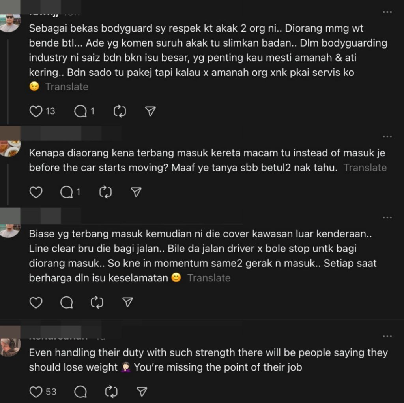404x403 pixels.
Task: Translate the "Kenapa diaorang kena terbang" comment
Action: (x=365, y=168)
